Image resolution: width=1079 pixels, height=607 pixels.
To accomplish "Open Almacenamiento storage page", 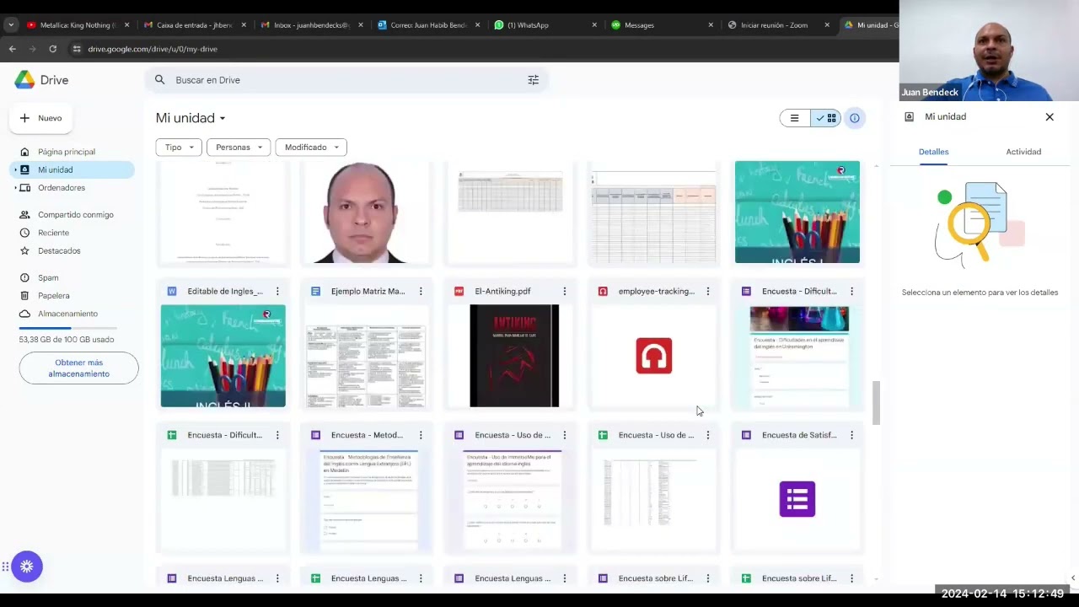I will (x=67, y=314).
